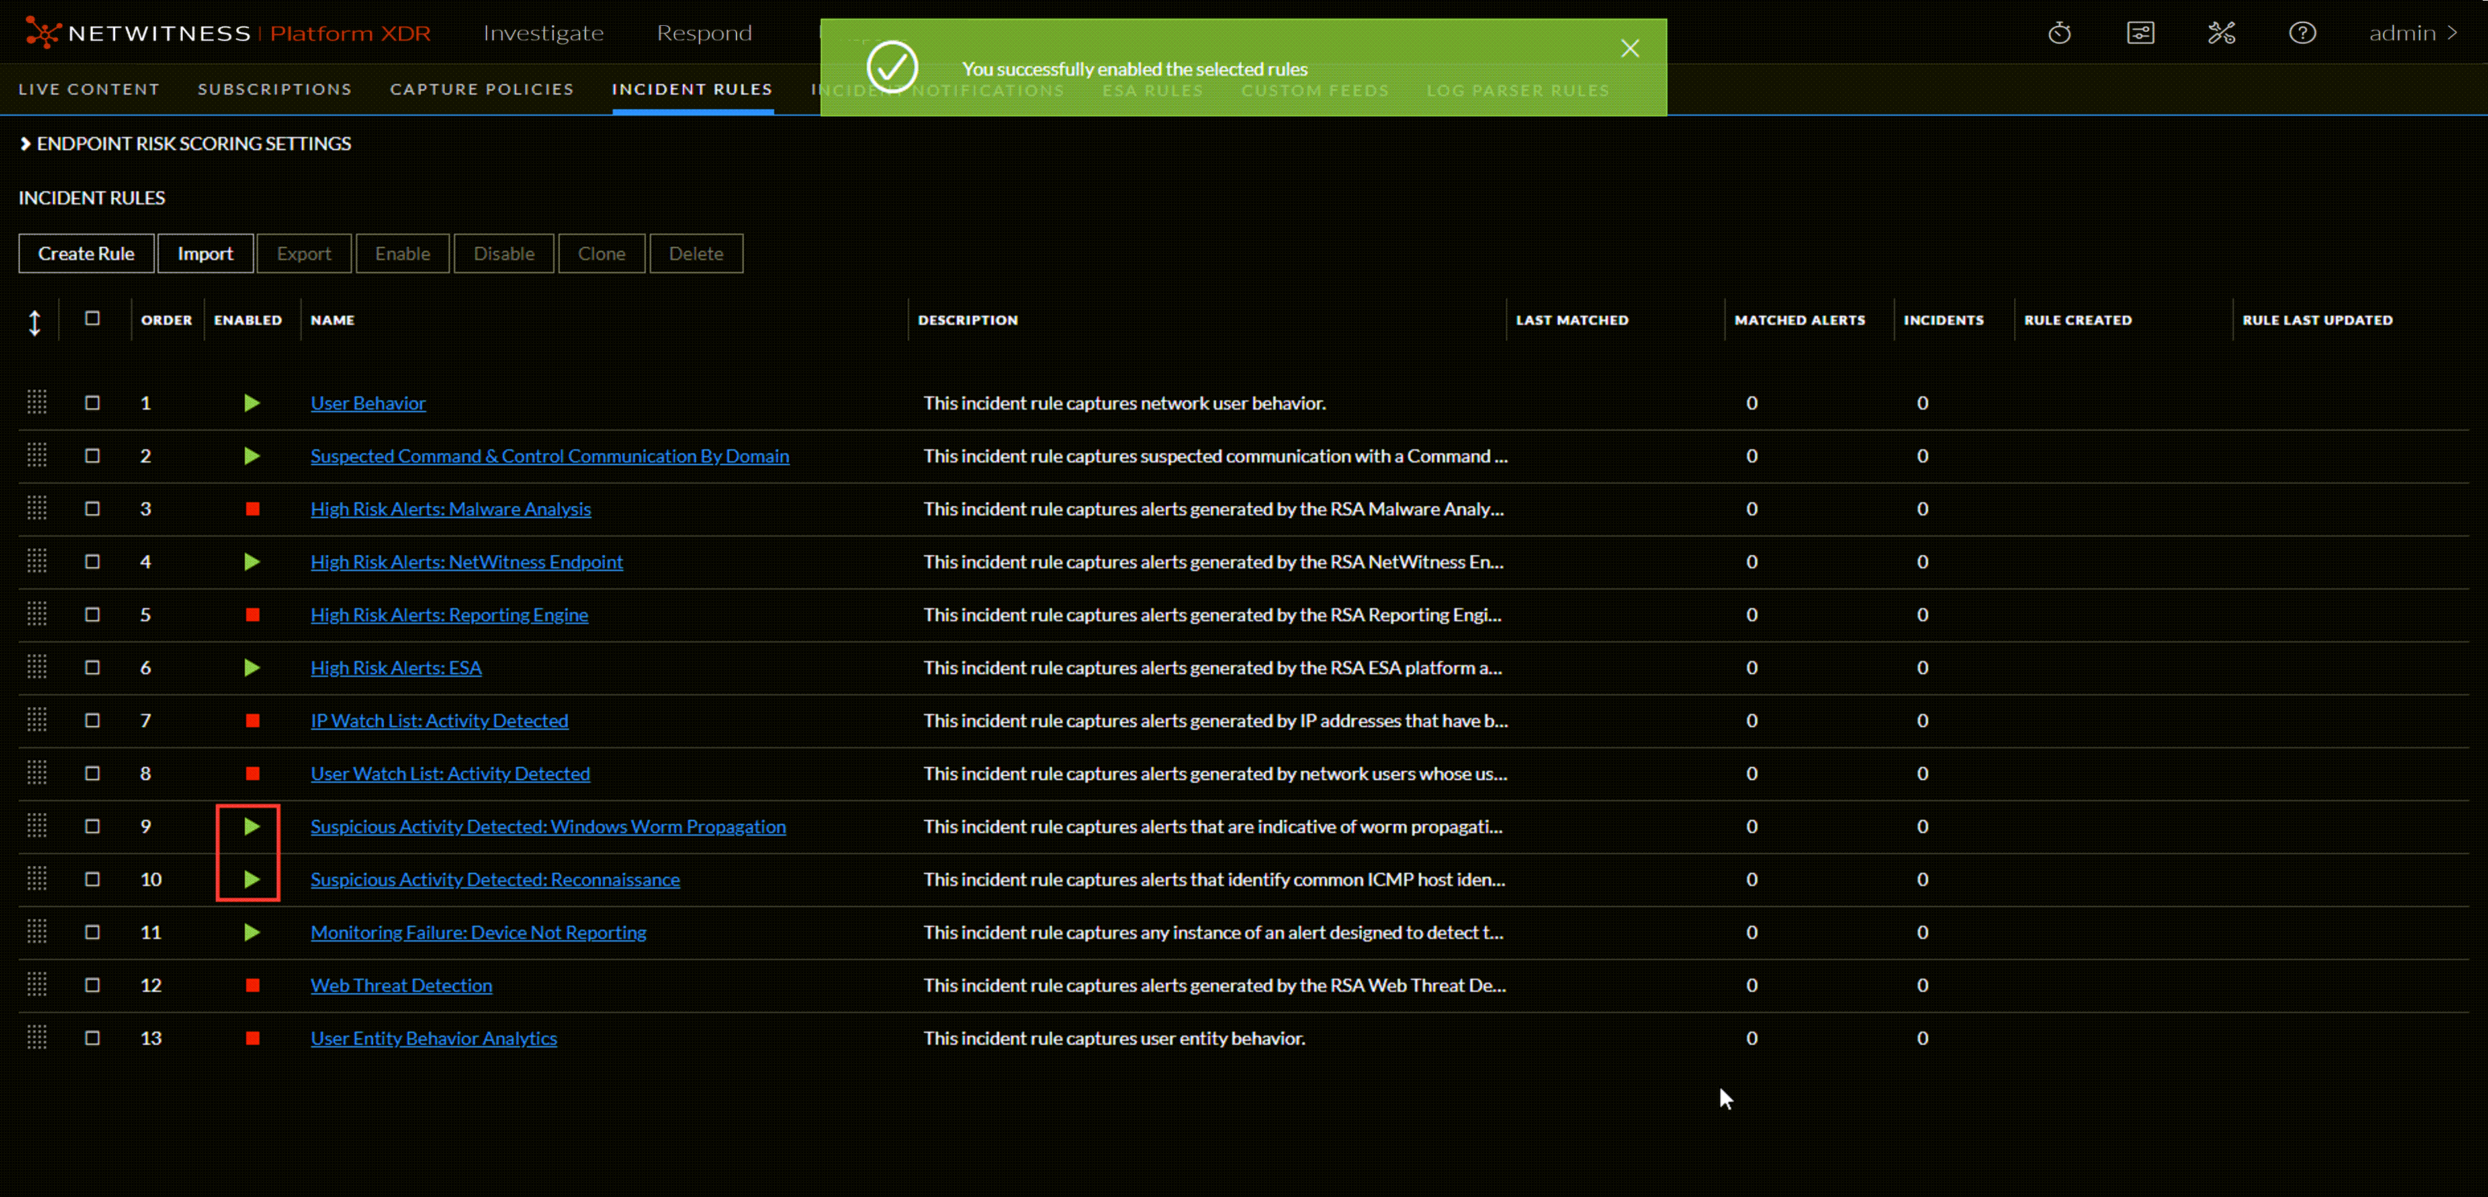Viewport: 2488px width, 1197px height.
Task: Click drag handle for User Behavior row
Action: [x=36, y=402]
